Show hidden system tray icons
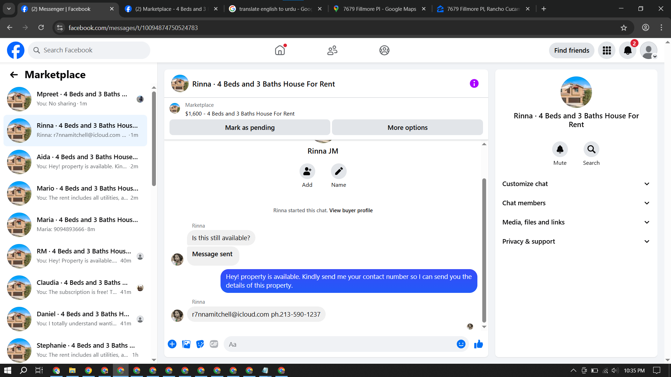This screenshot has height=377, width=671. point(573,370)
